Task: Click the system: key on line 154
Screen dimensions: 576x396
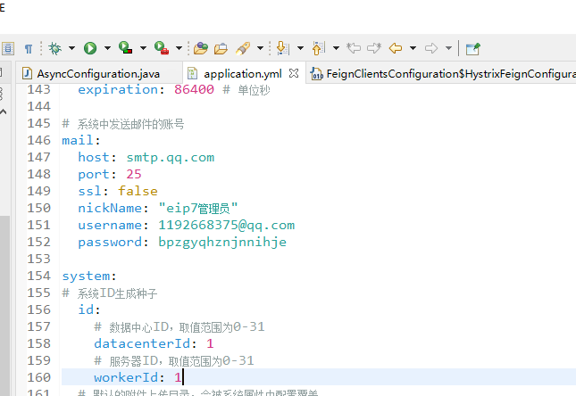Action: [89, 276]
